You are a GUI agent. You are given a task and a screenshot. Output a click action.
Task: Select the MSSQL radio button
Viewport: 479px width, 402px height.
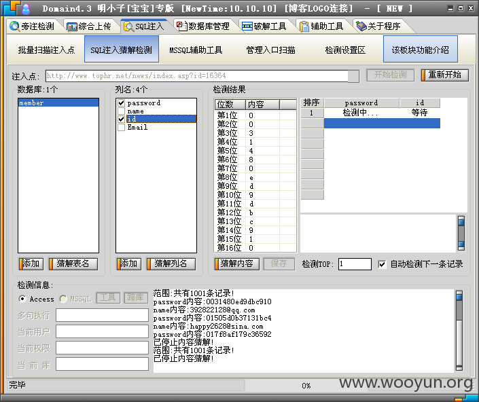63,299
